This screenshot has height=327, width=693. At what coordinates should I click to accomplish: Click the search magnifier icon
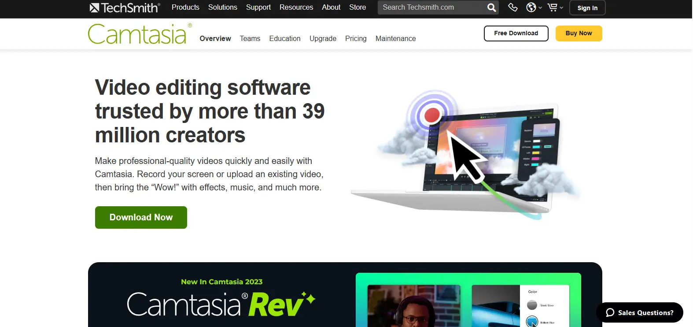(x=491, y=7)
